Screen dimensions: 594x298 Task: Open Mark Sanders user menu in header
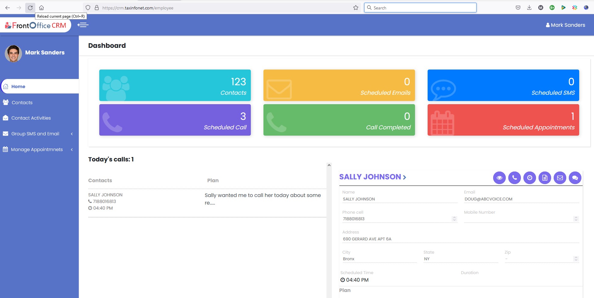(565, 25)
